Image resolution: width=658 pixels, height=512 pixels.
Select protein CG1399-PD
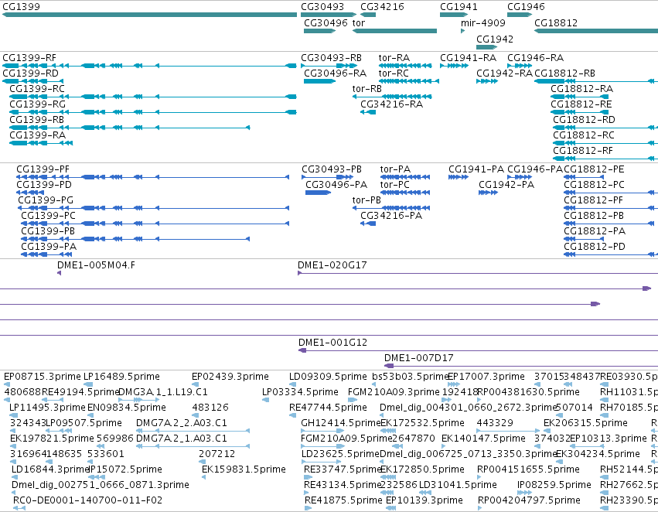tap(30, 193)
